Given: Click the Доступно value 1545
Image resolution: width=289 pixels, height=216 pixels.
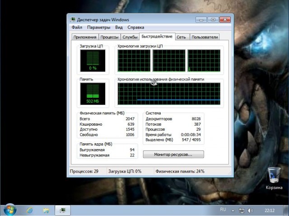Looking at the screenshot, I should point(130,129).
